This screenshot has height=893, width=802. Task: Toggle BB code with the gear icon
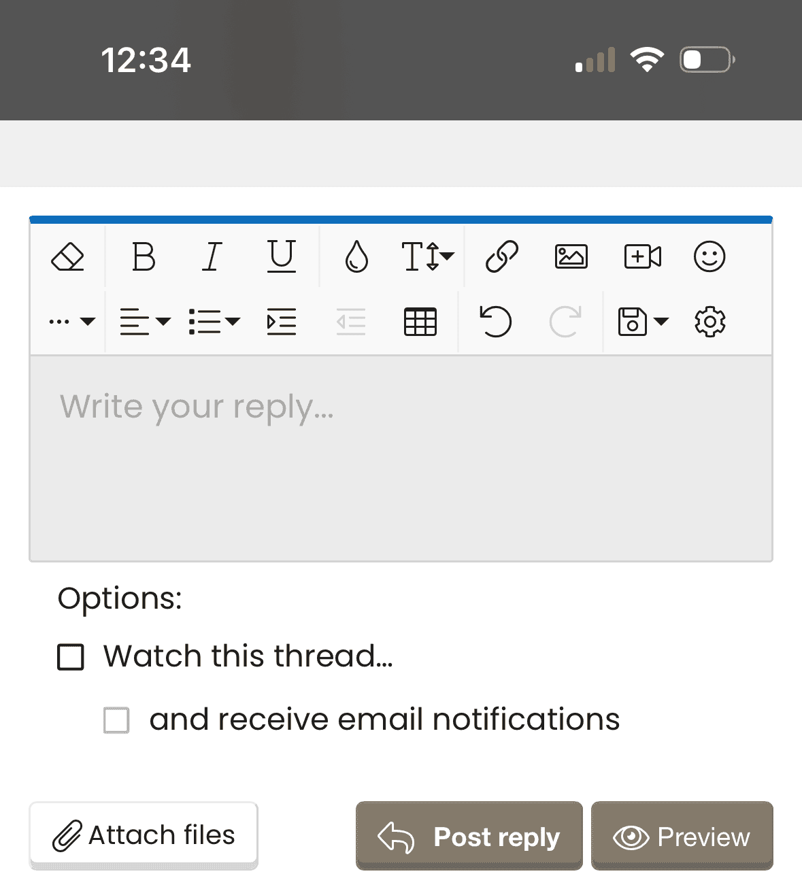click(710, 322)
